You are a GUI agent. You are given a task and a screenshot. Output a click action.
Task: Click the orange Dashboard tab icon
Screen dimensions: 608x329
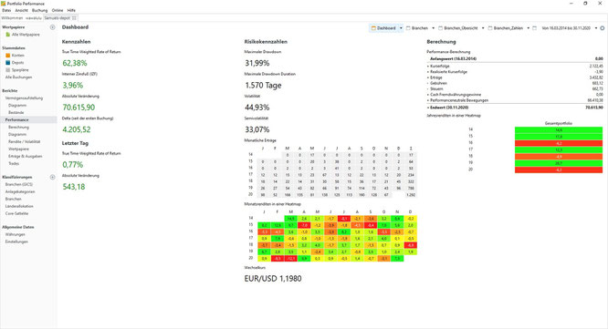click(x=373, y=28)
